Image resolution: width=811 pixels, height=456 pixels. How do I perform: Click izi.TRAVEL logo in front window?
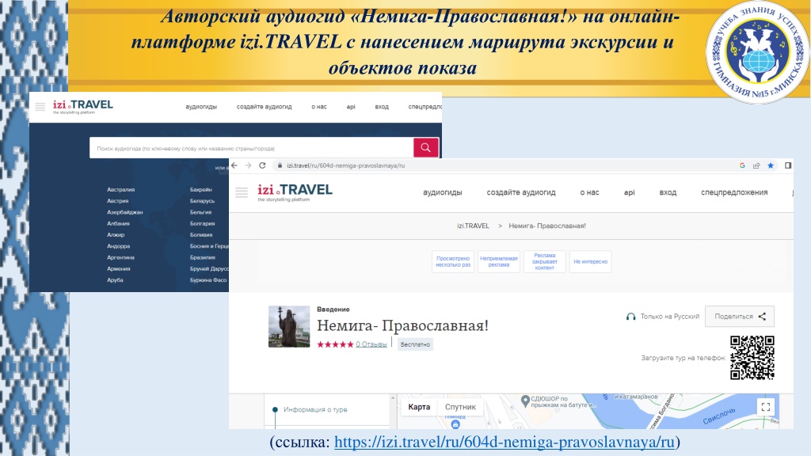295,192
